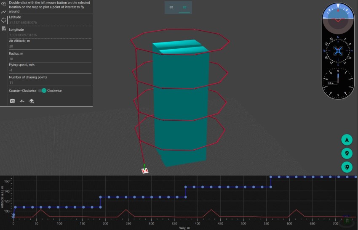
Task: Toggle the Counter-Clockwise/Clockwise switch
Action: click(42, 90)
